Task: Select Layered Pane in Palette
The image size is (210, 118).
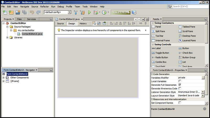Action: click(x=187, y=40)
